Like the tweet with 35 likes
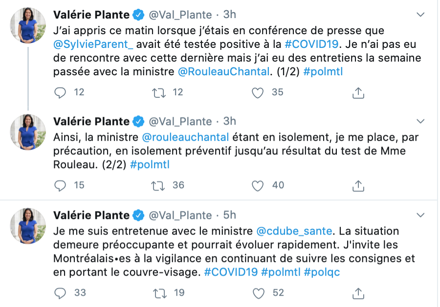Screen dimensions: 440x307 tap(258, 92)
